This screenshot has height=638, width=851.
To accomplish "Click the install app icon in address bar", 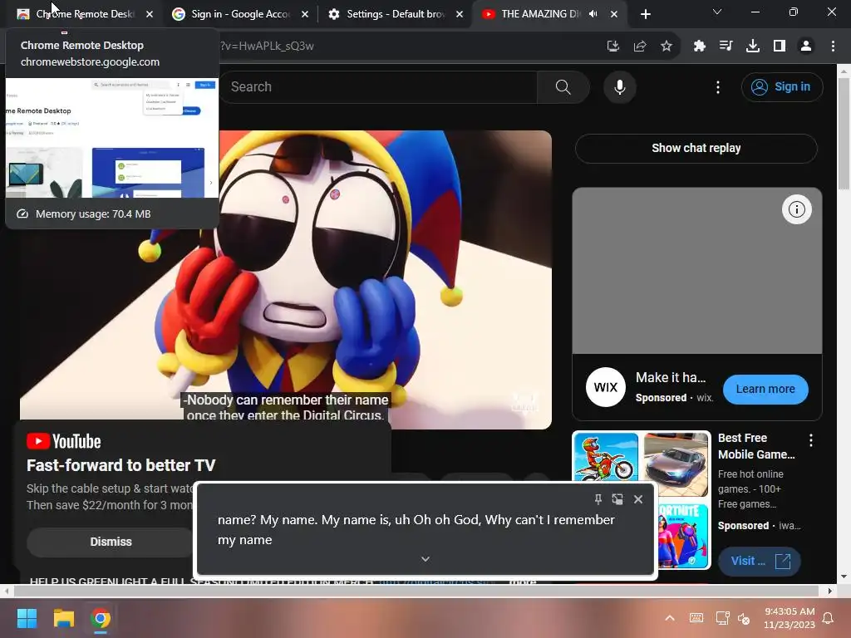I will pos(613,47).
